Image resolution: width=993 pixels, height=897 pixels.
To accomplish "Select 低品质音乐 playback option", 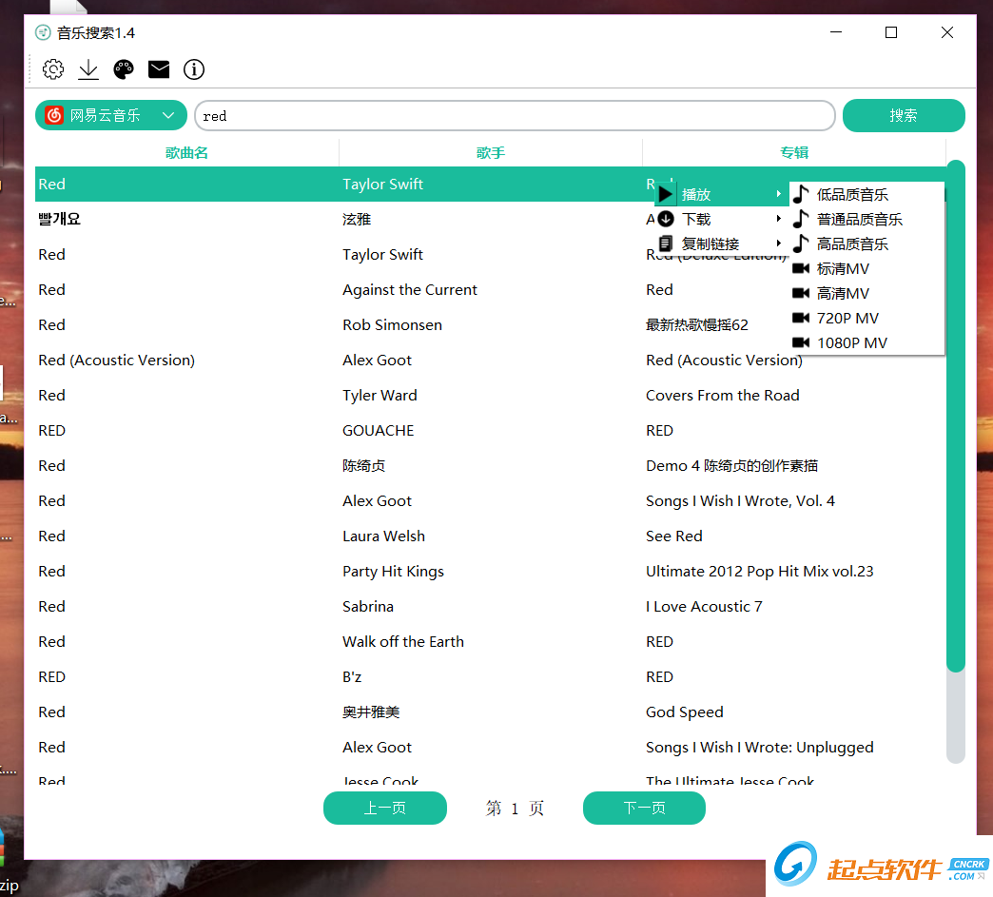I will pyautogui.click(x=867, y=194).
